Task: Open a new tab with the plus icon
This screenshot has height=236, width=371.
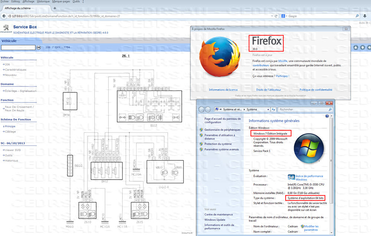Action: pyautogui.click(x=55, y=8)
